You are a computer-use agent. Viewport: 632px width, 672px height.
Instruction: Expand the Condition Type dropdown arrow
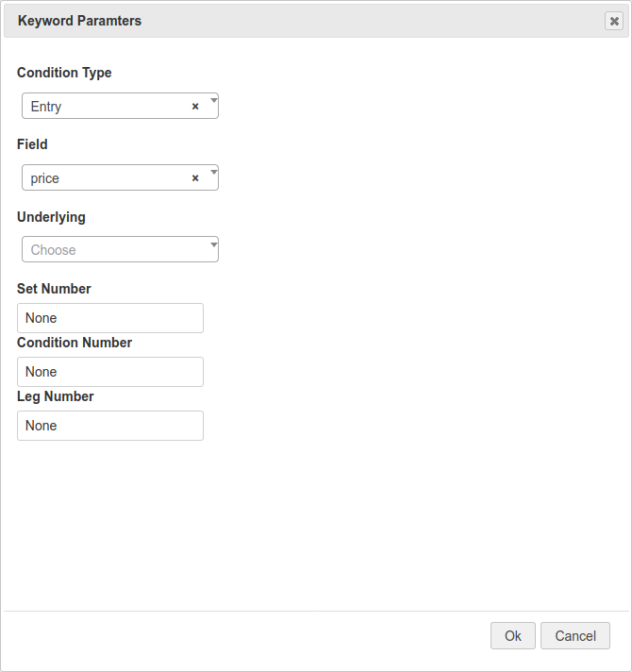(213, 99)
